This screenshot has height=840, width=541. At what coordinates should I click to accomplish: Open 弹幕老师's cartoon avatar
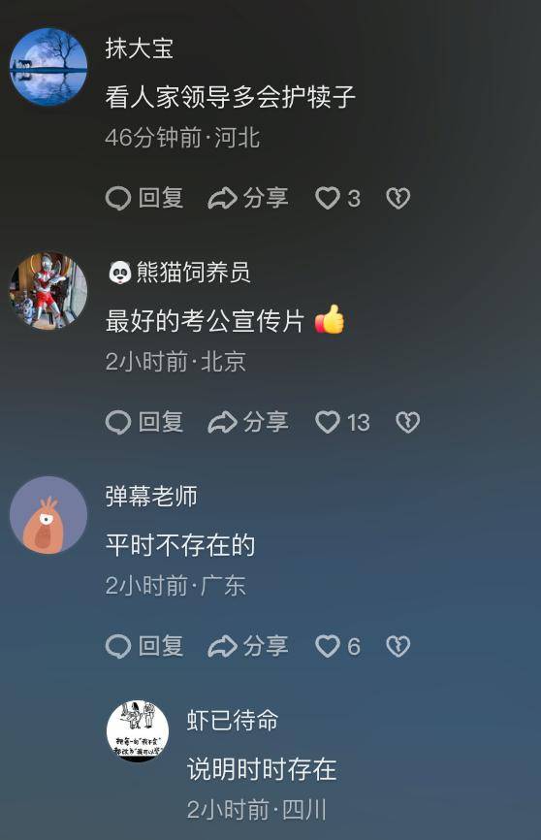pos(48,515)
